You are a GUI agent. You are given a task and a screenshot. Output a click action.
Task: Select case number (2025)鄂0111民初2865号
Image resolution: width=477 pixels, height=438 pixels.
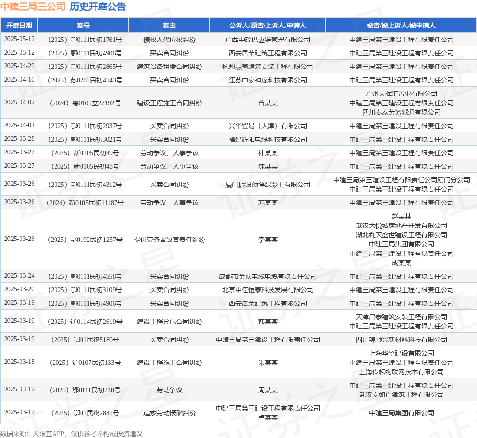point(83,67)
